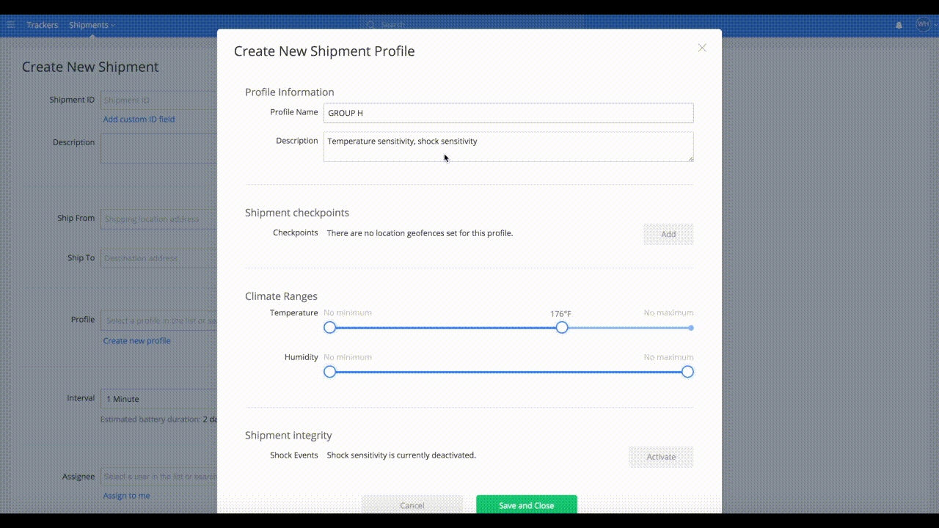Click the notification bell icon
Screen dimensions: 939x528
click(x=898, y=25)
